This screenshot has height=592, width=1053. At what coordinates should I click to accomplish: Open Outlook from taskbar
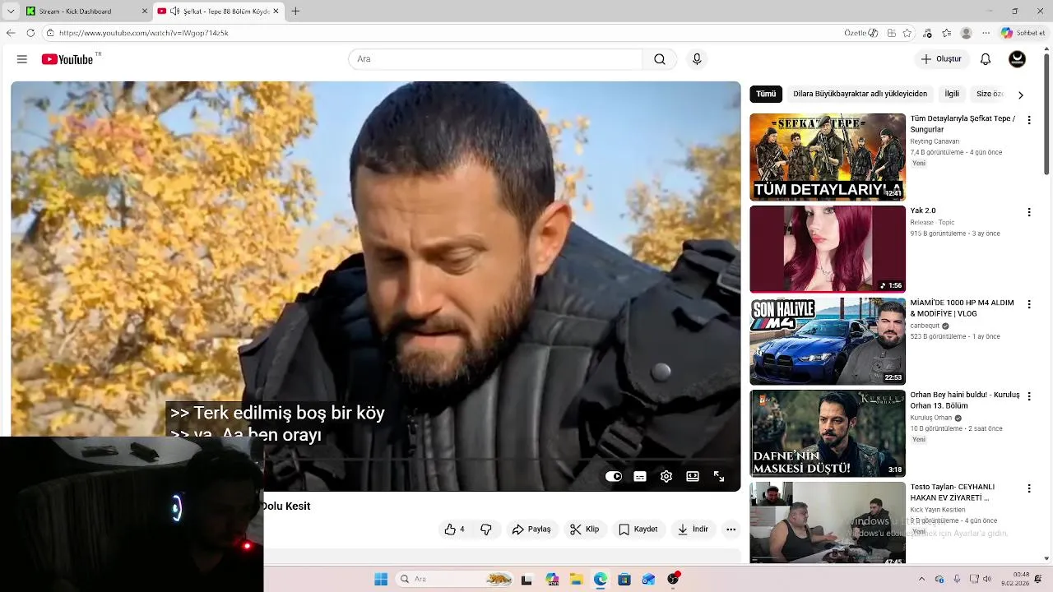click(649, 579)
